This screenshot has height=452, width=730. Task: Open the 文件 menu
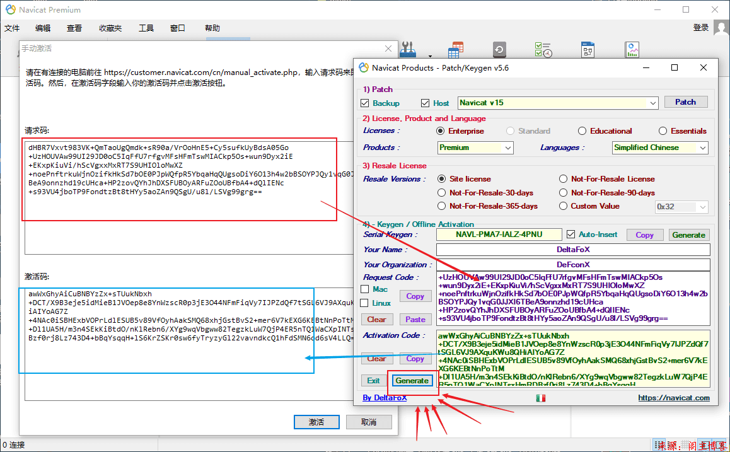[x=12, y=28]
